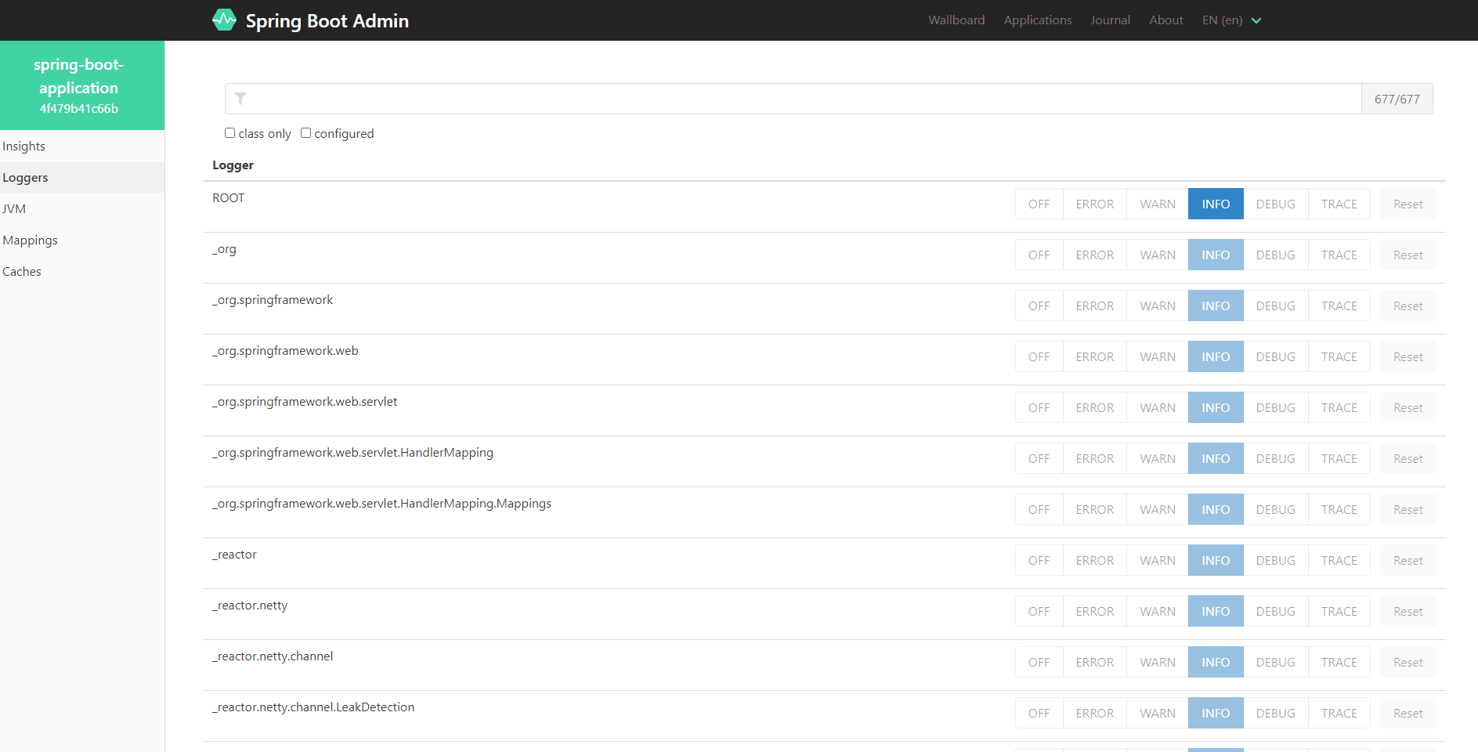The width and height of the screenshot is (1478, 752).
Task: Tick the configured checkbox
Action: 306,133
